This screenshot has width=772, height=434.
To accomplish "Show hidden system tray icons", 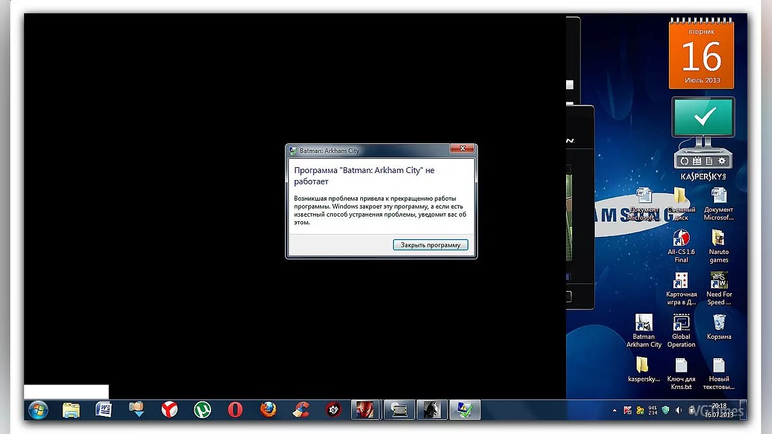I will click(615, 410).
